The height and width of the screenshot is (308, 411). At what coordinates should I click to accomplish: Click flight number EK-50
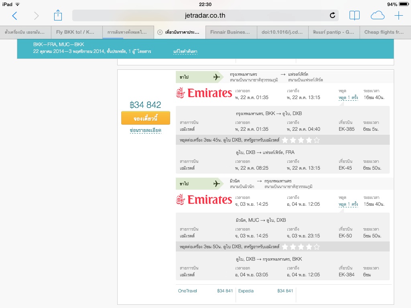pos(345,236)
